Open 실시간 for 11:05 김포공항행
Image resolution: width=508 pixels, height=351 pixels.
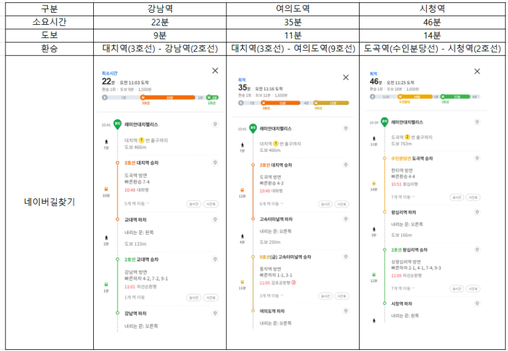325,296
